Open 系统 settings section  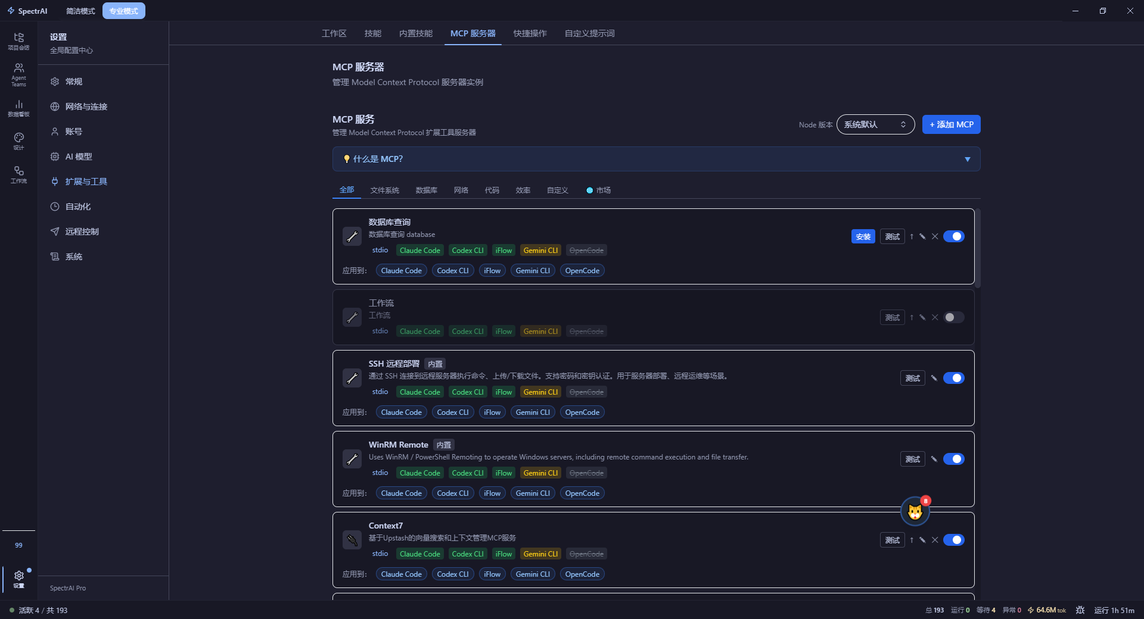tap(103, 257)
